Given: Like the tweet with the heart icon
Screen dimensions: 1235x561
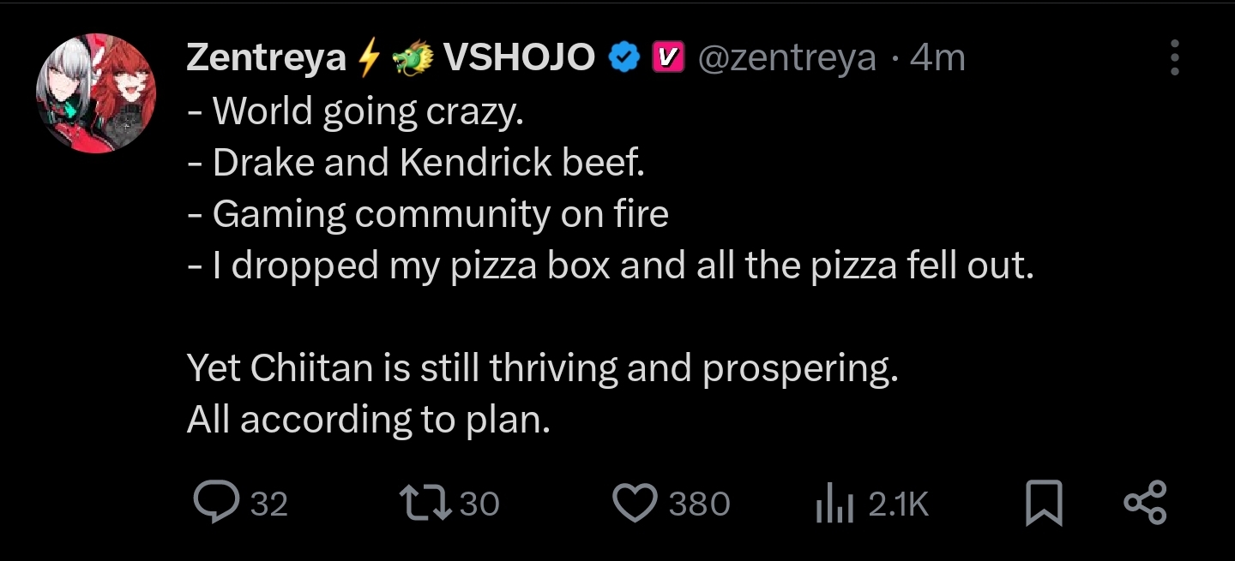Looking at the screenshot, I should 636,503.
